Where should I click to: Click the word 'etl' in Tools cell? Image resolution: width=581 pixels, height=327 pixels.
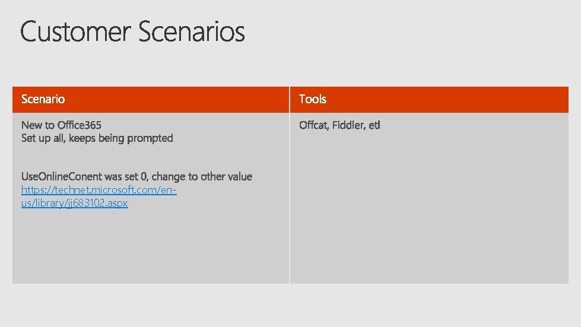click(374, 125)
